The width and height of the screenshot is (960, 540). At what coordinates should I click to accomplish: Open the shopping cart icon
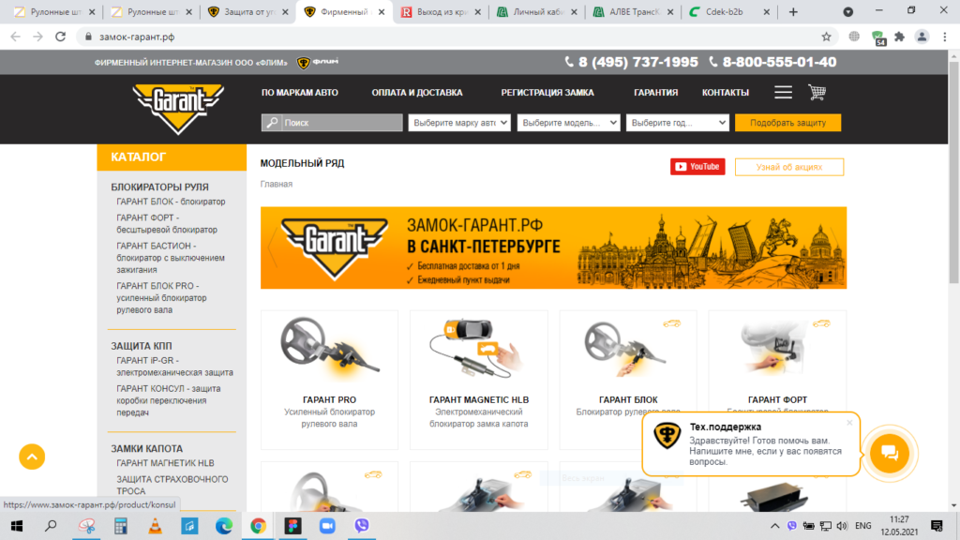click(x=817, y=93)
